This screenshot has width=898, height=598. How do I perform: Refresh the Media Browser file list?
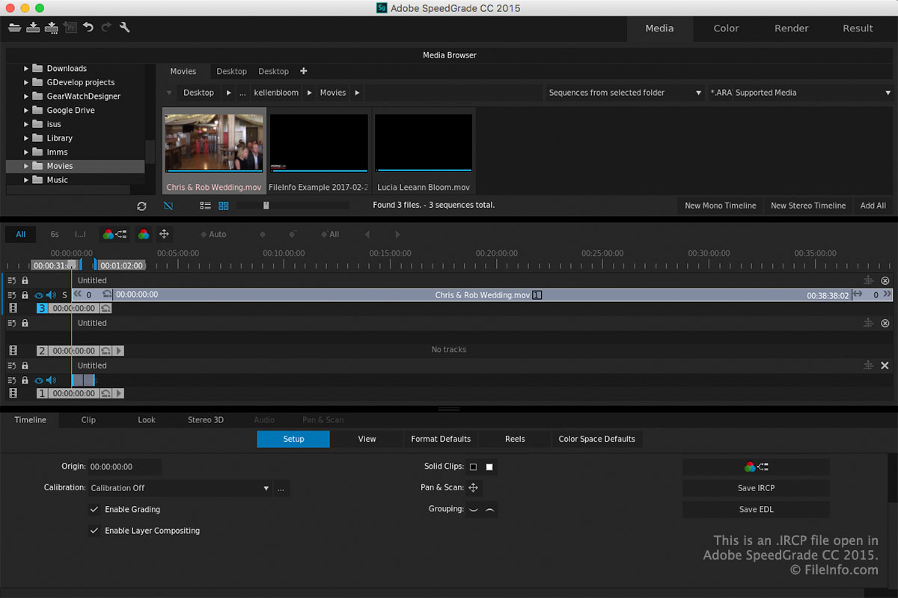(x=142, y=206)
